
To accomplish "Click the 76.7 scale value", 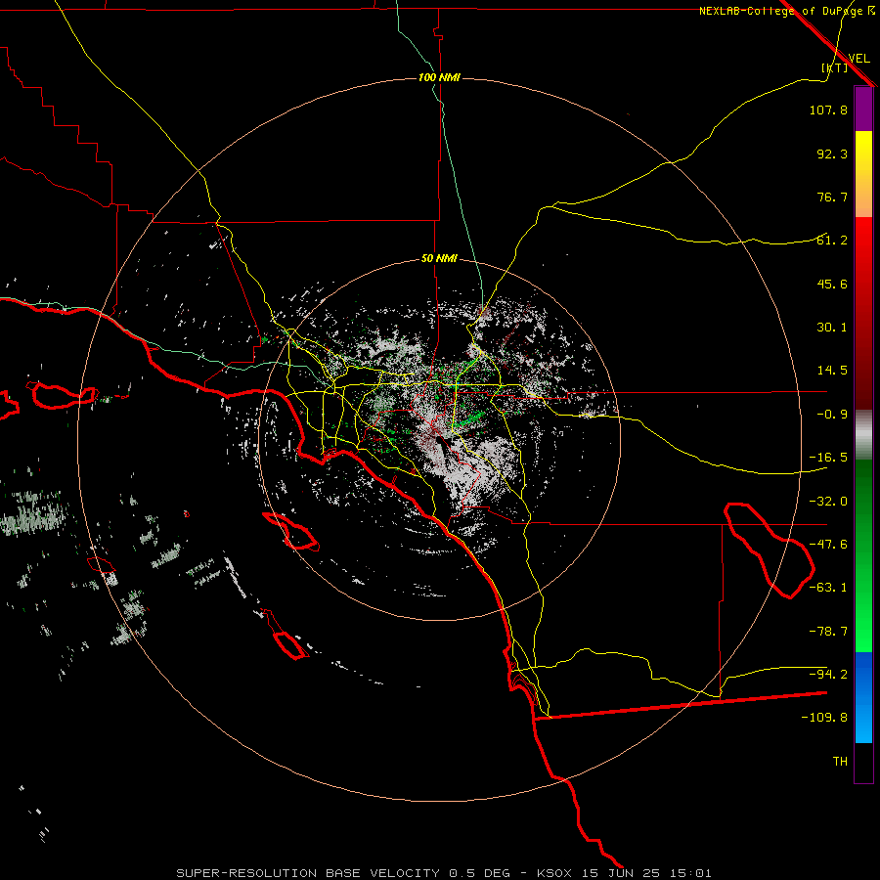I will [832, 197].
